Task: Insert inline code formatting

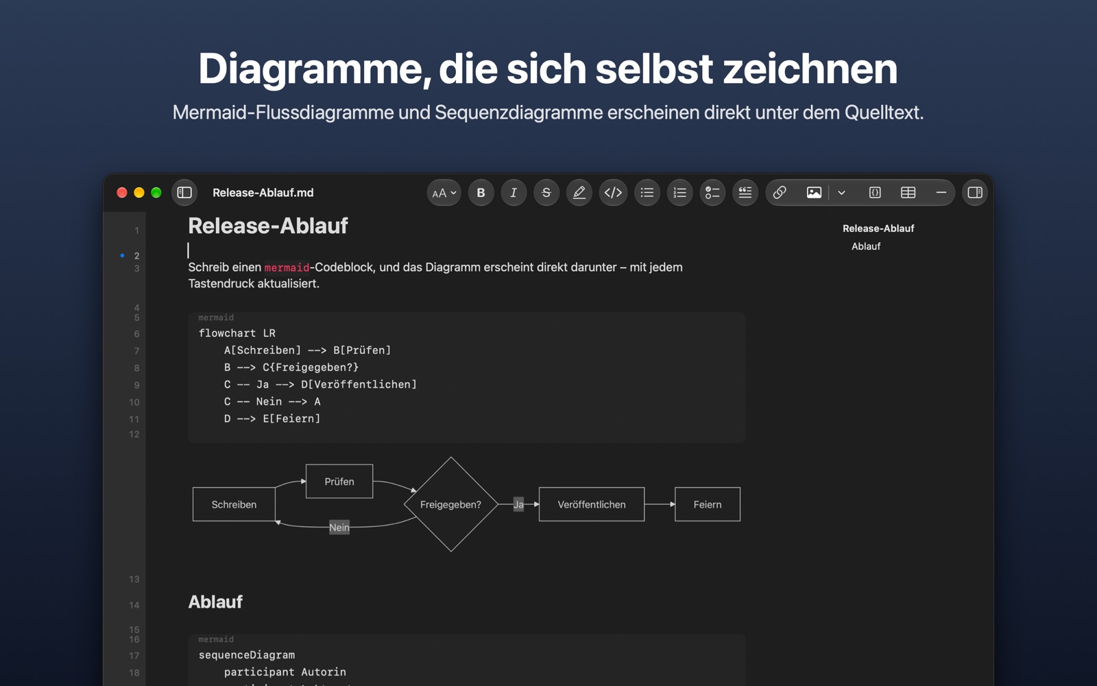Action: 613,193
